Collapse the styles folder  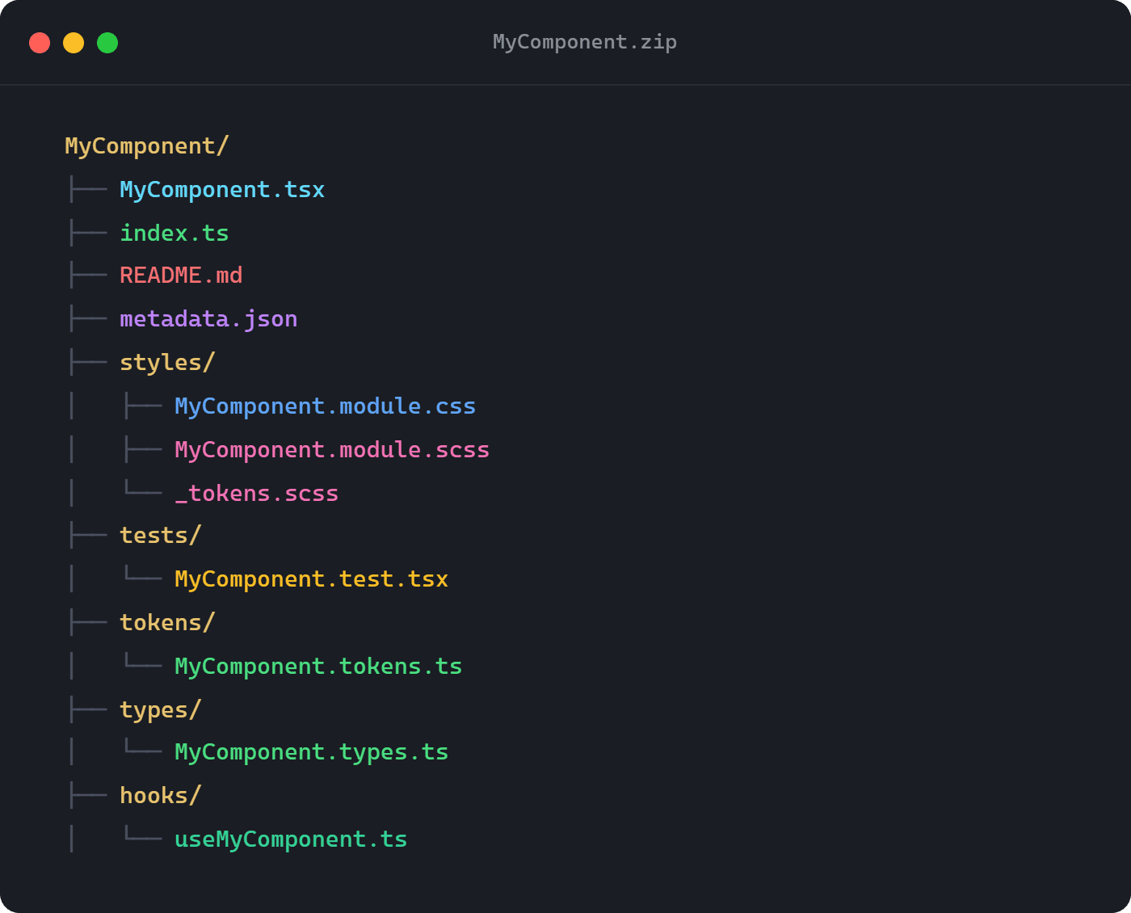(x=166, y=362)
